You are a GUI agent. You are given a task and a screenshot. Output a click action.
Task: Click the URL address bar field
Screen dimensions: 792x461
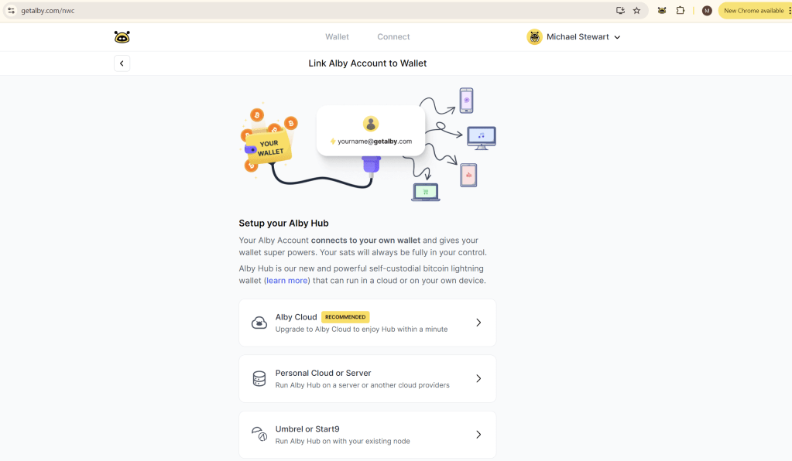pos(310,11)
